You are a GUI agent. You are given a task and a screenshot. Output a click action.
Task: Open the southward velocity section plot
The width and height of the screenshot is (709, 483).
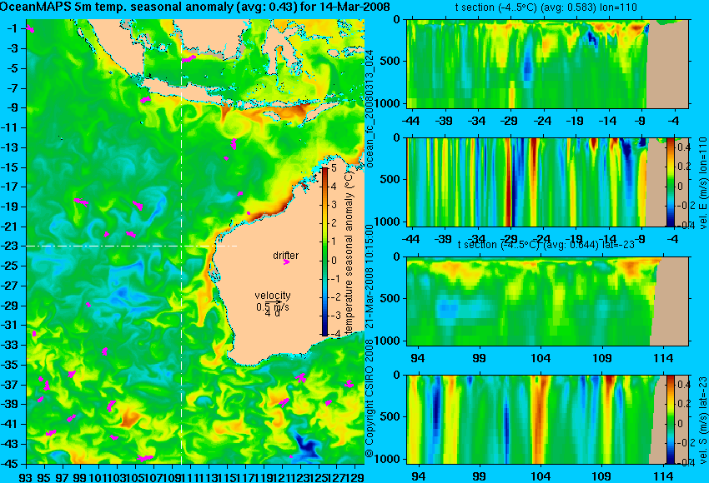coord(547,420)
